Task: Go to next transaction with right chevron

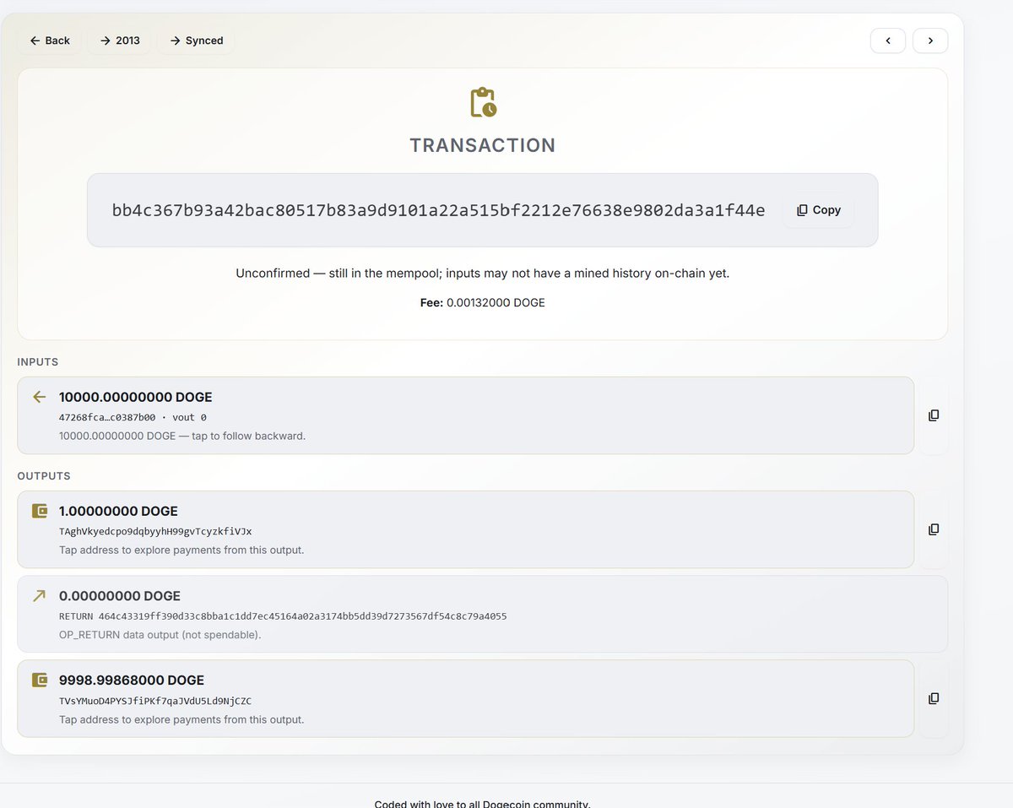Action: [x=930, y=41]
